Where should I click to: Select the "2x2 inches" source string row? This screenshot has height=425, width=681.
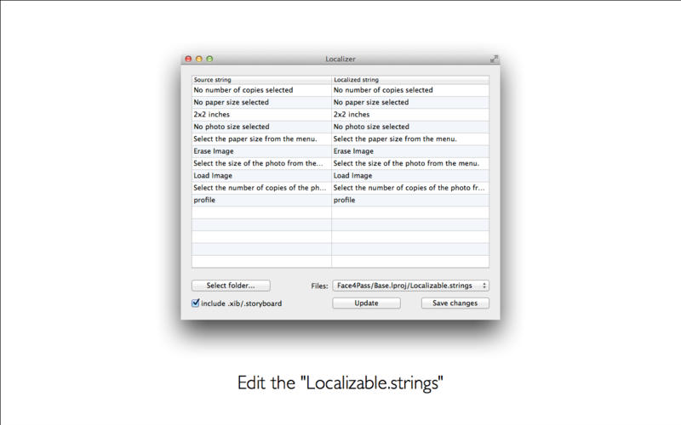tap(261, 114)
